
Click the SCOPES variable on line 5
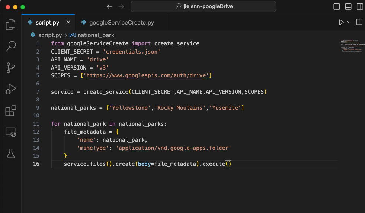click(x=61, y=75)
